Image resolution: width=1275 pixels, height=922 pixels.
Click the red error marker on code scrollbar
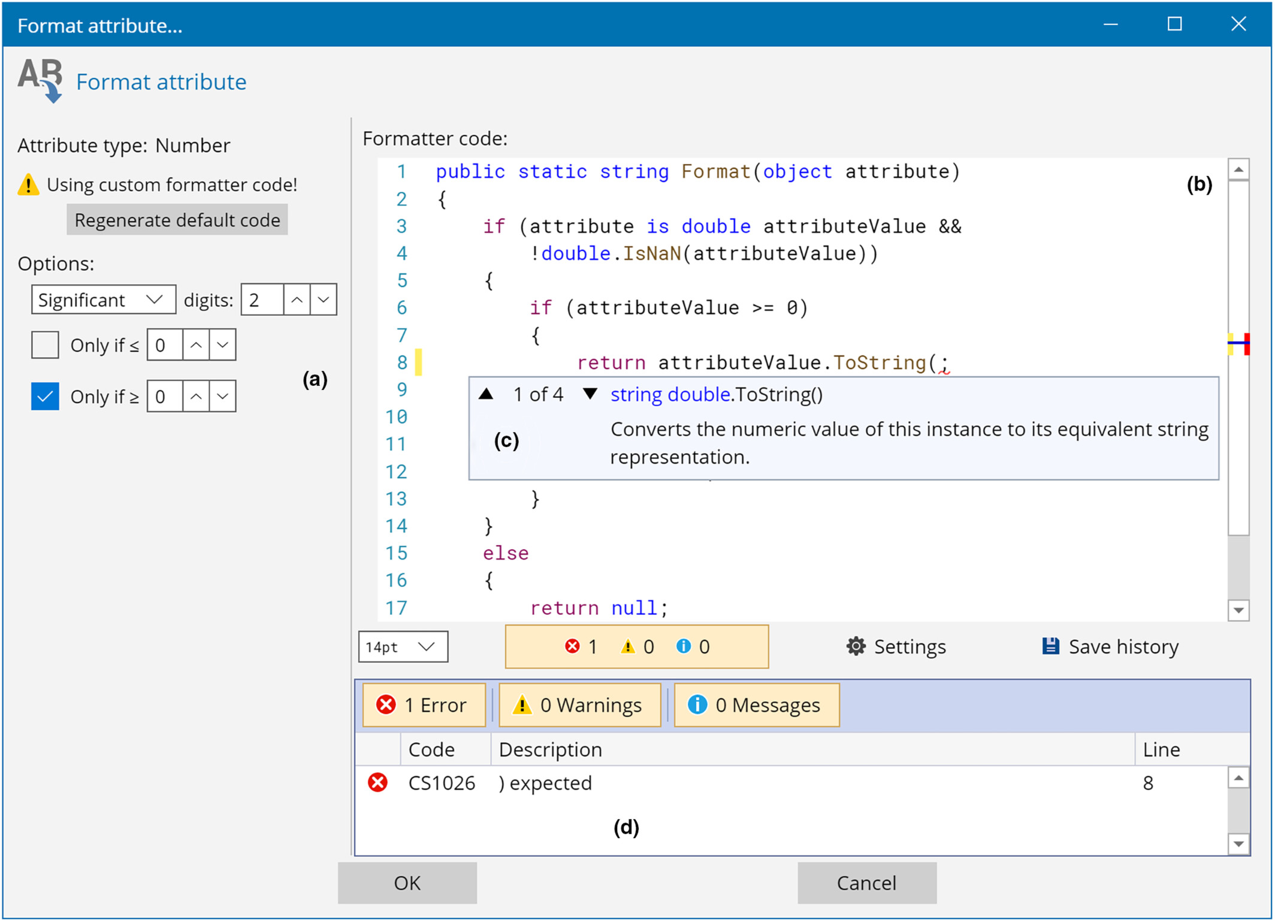(1247, 344)
